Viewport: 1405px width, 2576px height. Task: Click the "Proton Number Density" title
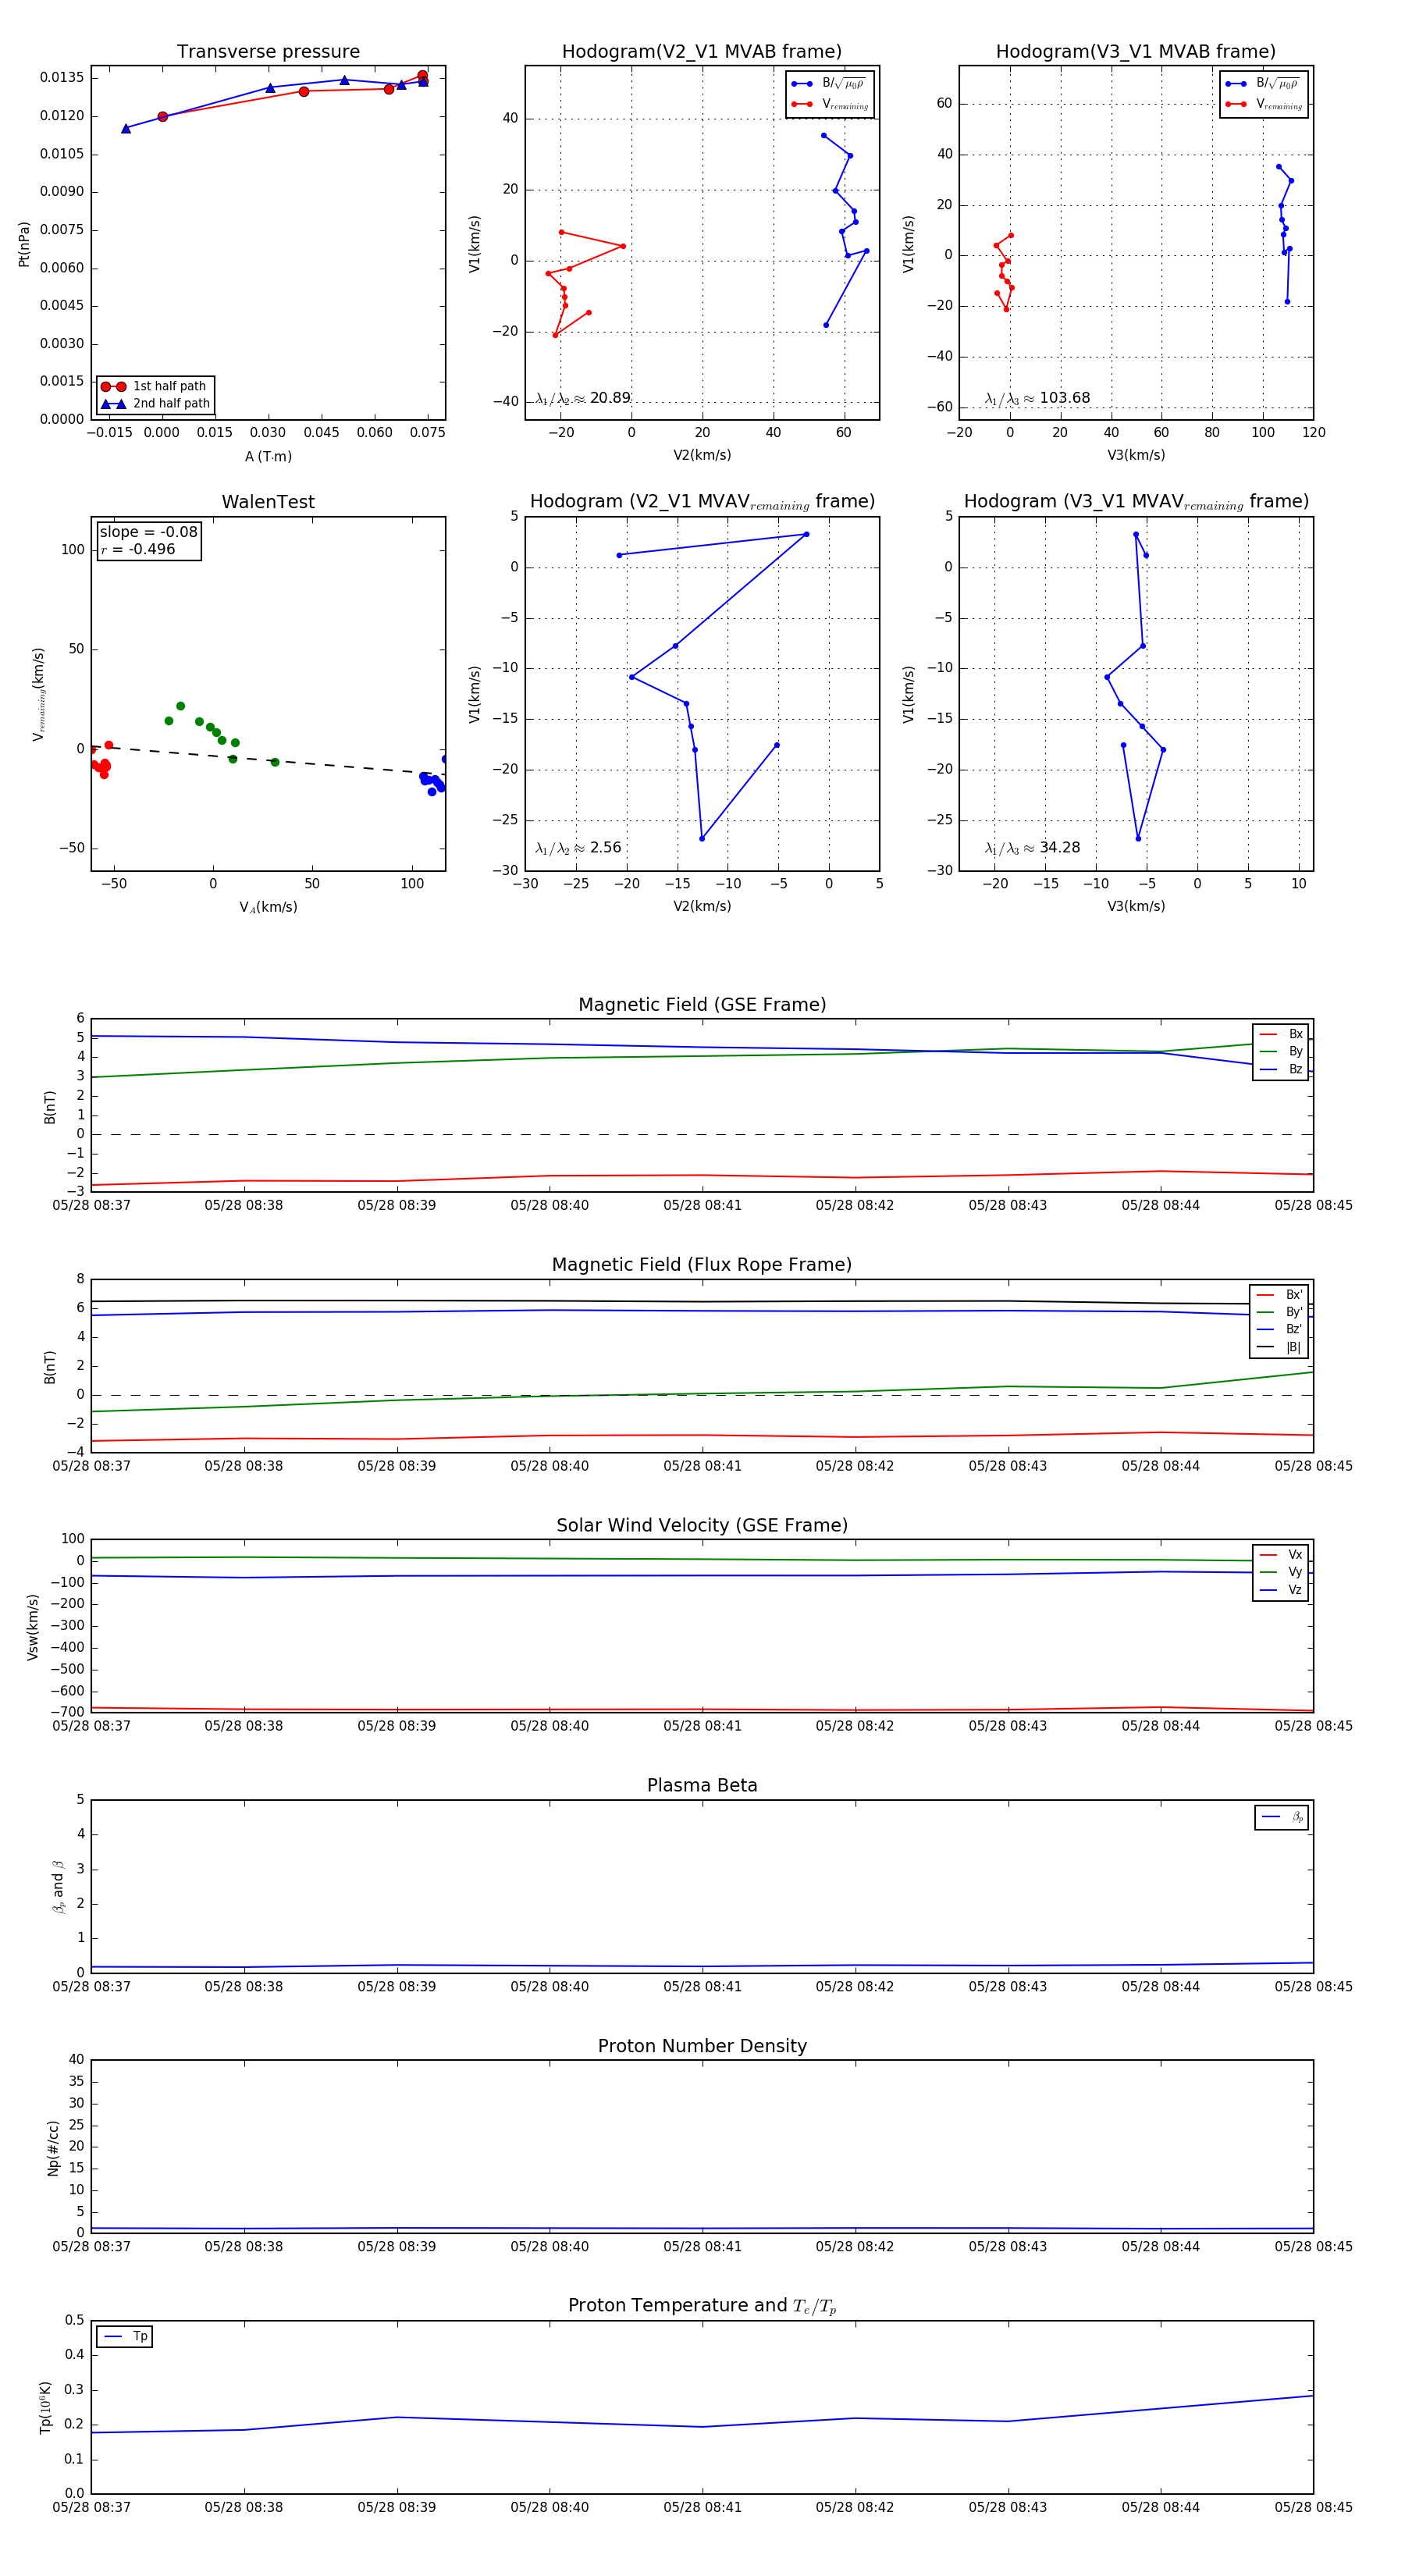pyautogui.click(x=702, y=2046)
